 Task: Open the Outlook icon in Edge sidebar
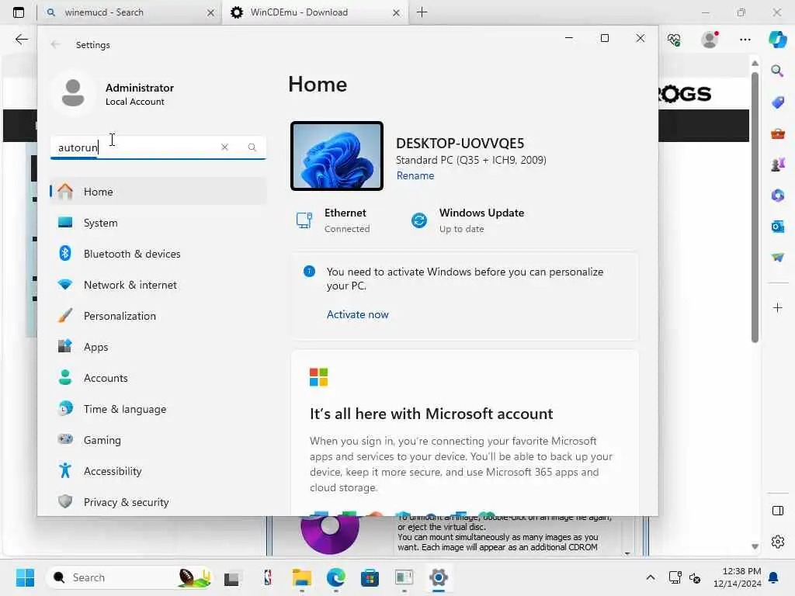[x=777, y=226]
